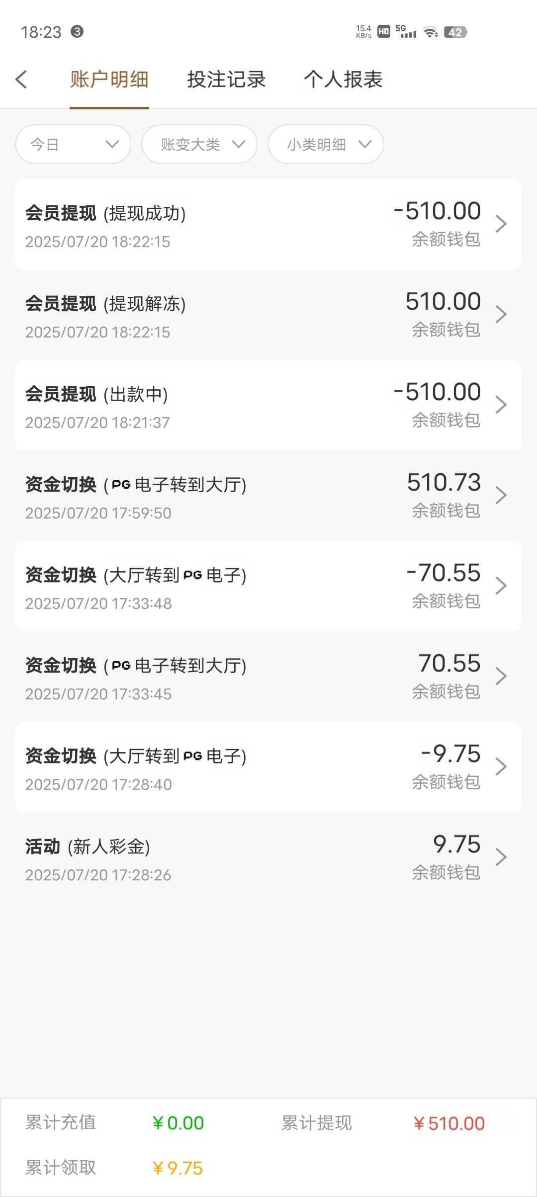The width and height of the screenshot is (537, 1197).
Task: Tap the HD call status icon
Action: pyautogui.click(x=383, y=32)
